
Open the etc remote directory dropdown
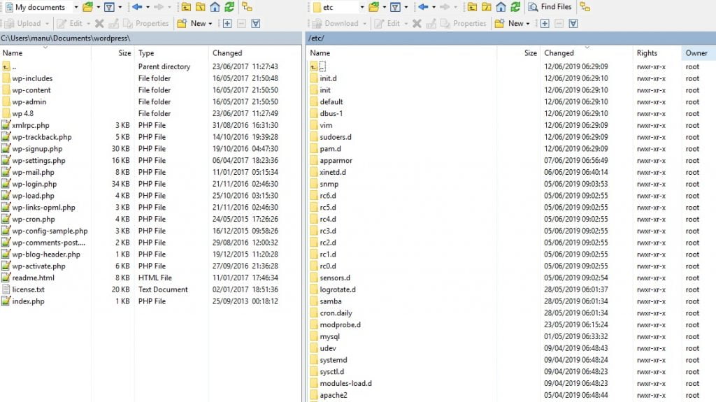pos(361,7)
